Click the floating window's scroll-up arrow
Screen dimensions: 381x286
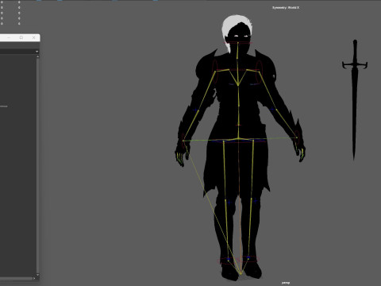click(37, 56)
